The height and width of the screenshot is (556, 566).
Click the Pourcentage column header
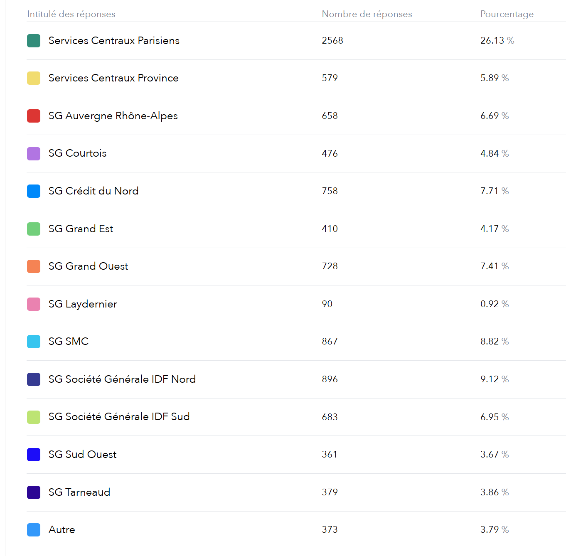tap(507, 14)
